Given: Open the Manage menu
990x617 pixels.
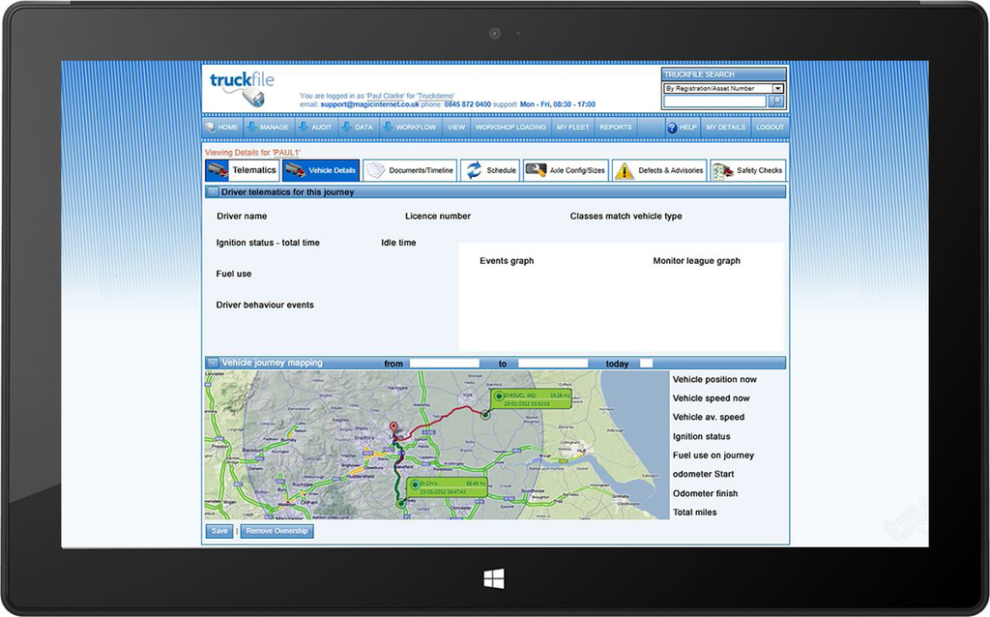Looking at the screenshot, I should [267, 128].
